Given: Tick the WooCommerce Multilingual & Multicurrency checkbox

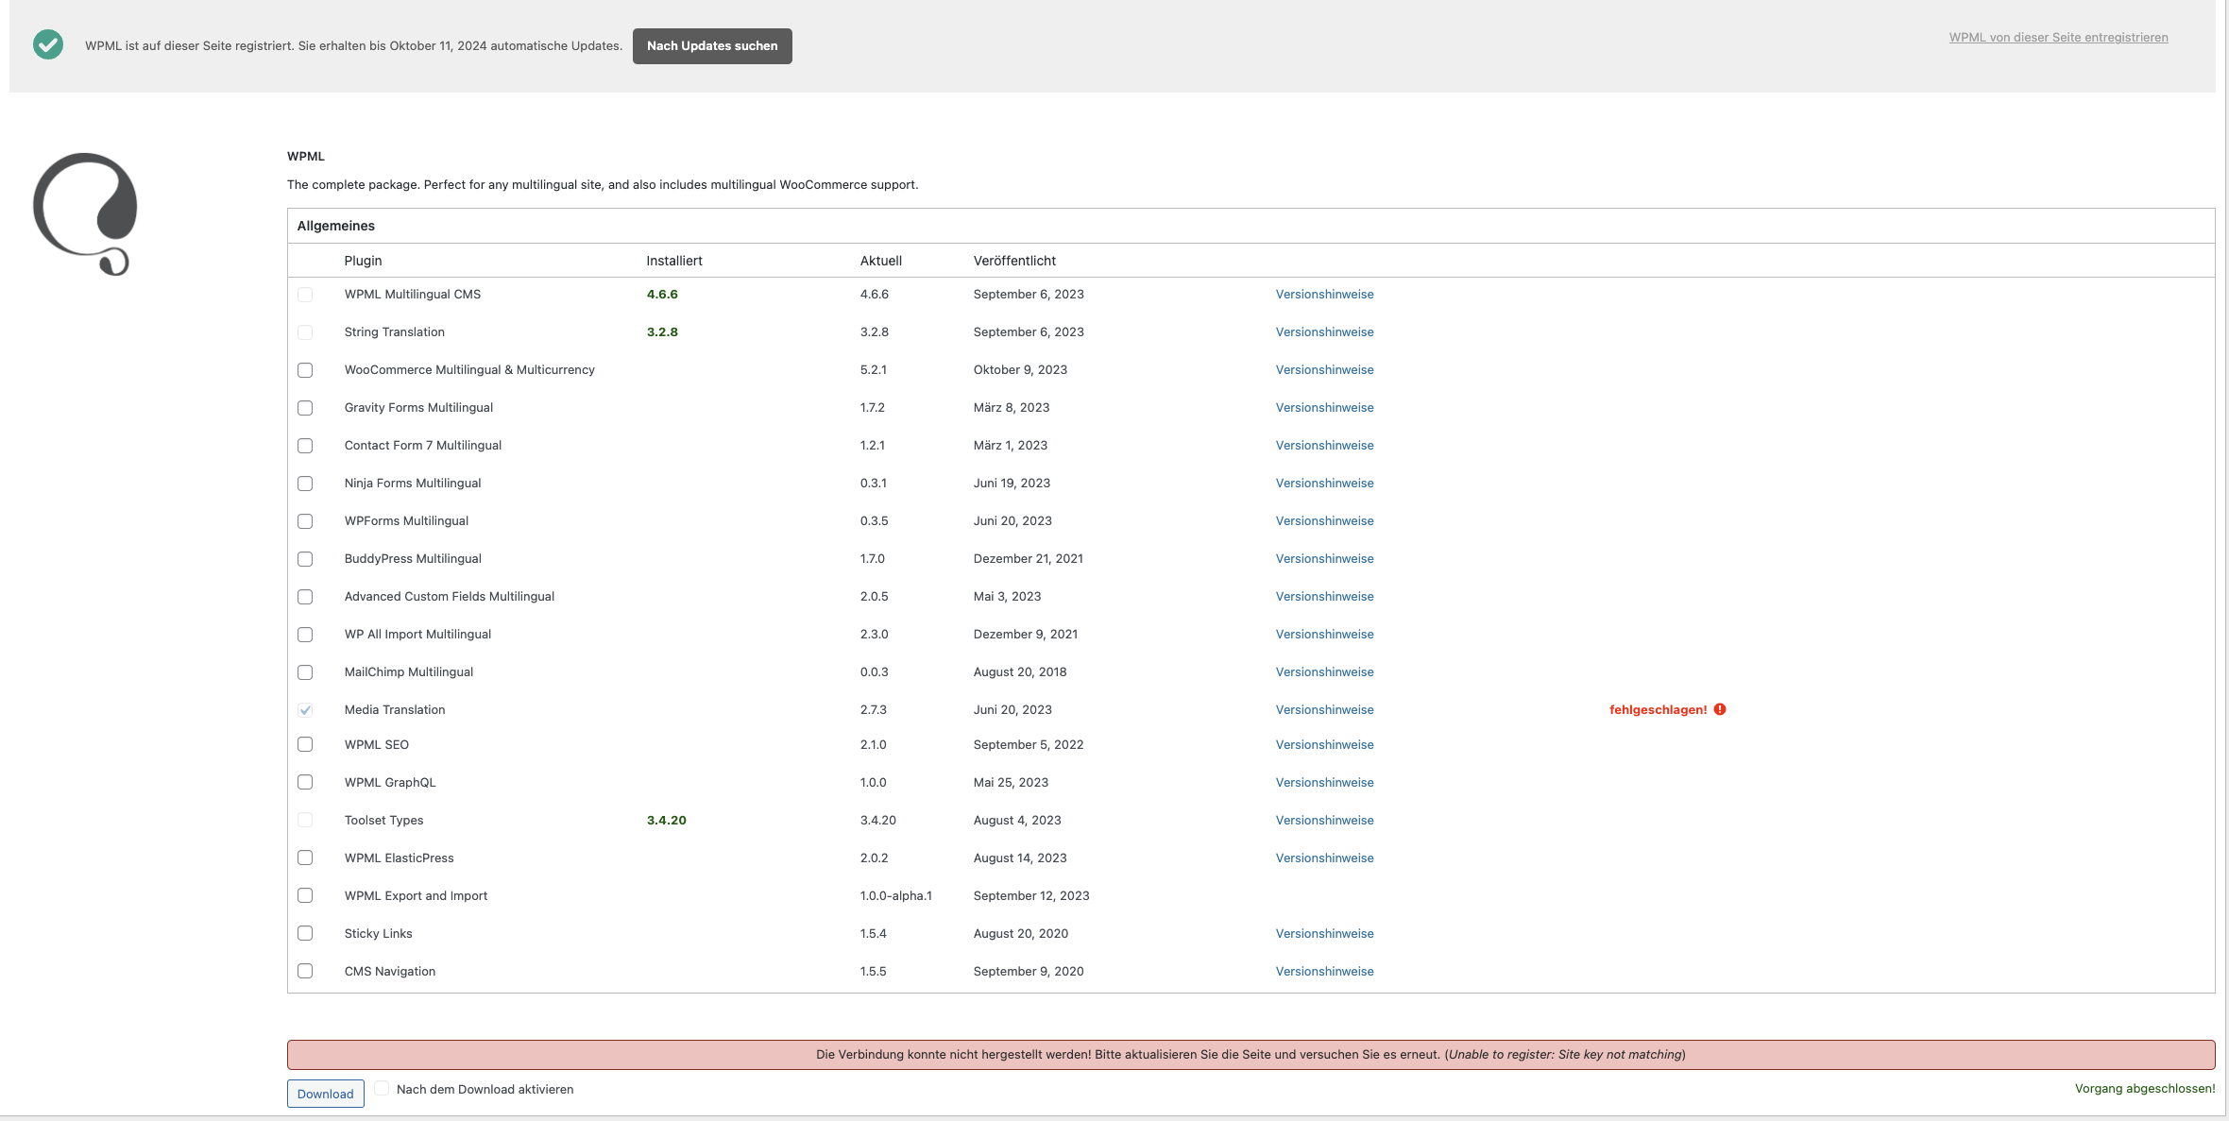Looking at the screenshot, I should 305,370.
